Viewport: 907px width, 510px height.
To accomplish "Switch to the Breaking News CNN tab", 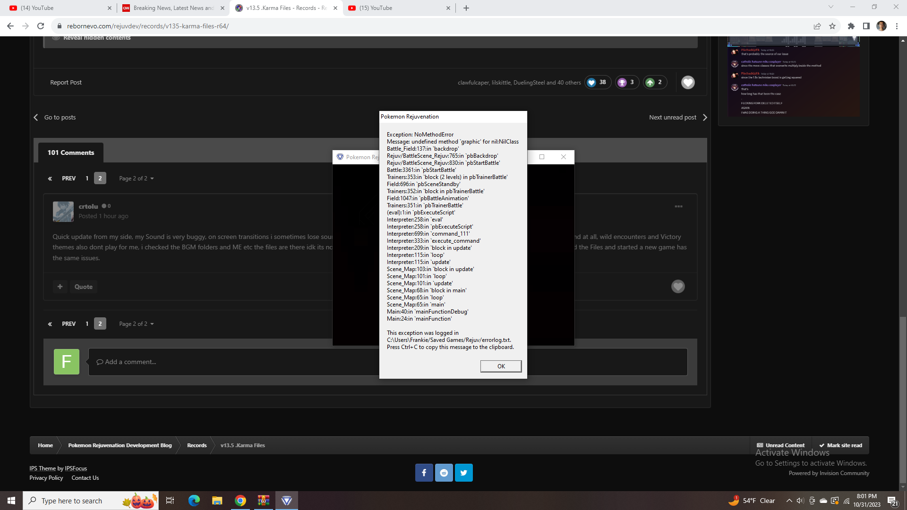I will [173, 8].
